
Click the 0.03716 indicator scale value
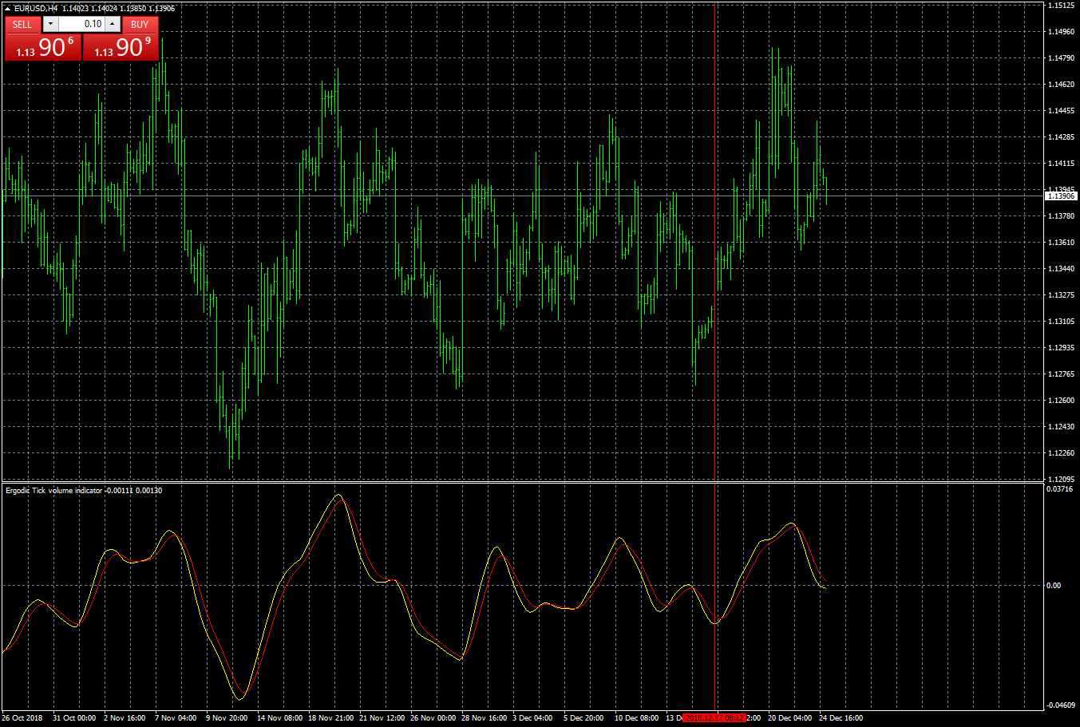pos(1061,488)
